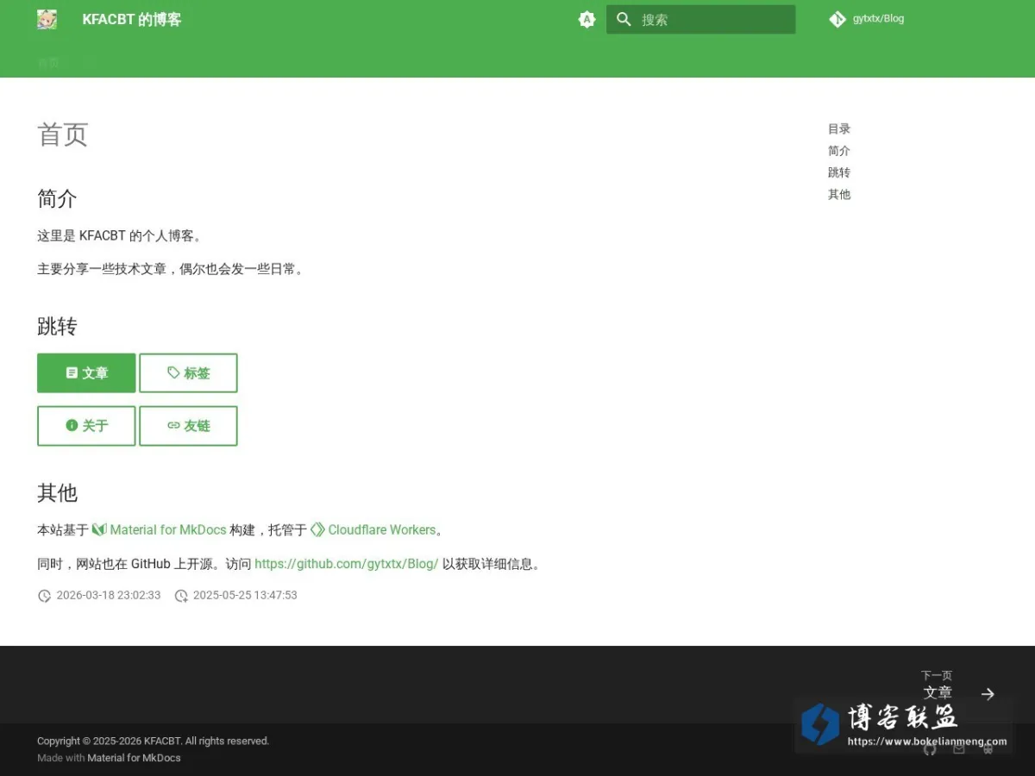Toggle the automatic color theme icon
Viewport: 1035px width, 776px height.
[x=587, y=19]
